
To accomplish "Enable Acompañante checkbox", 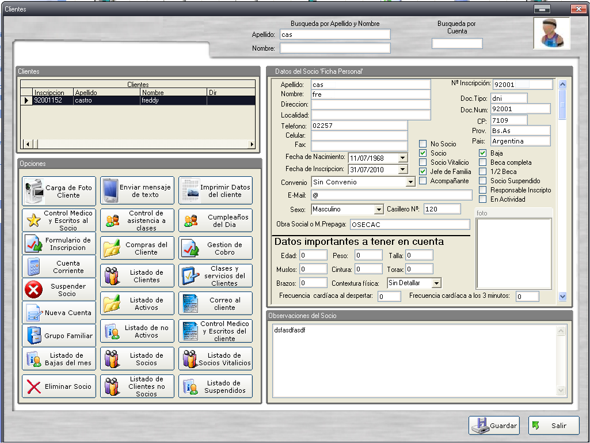I will pos(423,181).
